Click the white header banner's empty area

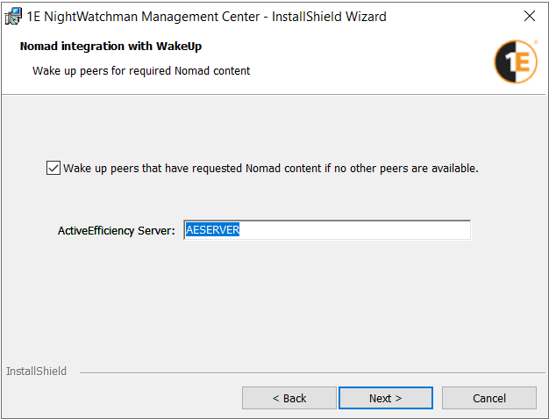pyautogui.click(x=368, y=61)
